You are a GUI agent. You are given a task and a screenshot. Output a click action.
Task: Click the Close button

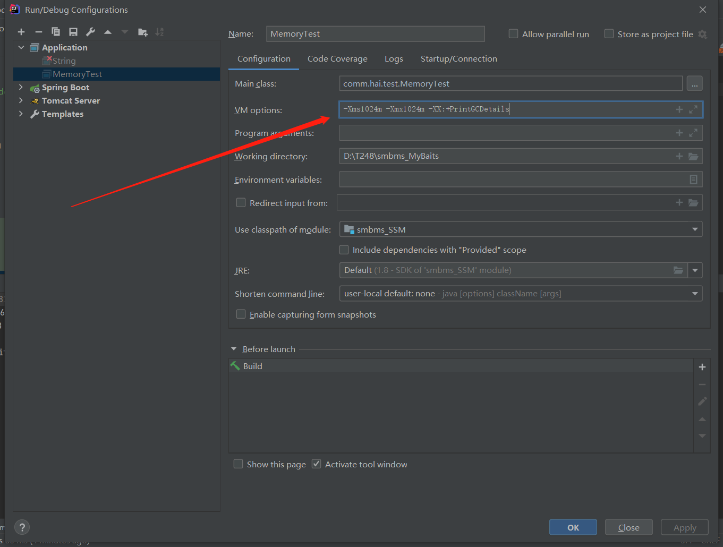(629, 527)
